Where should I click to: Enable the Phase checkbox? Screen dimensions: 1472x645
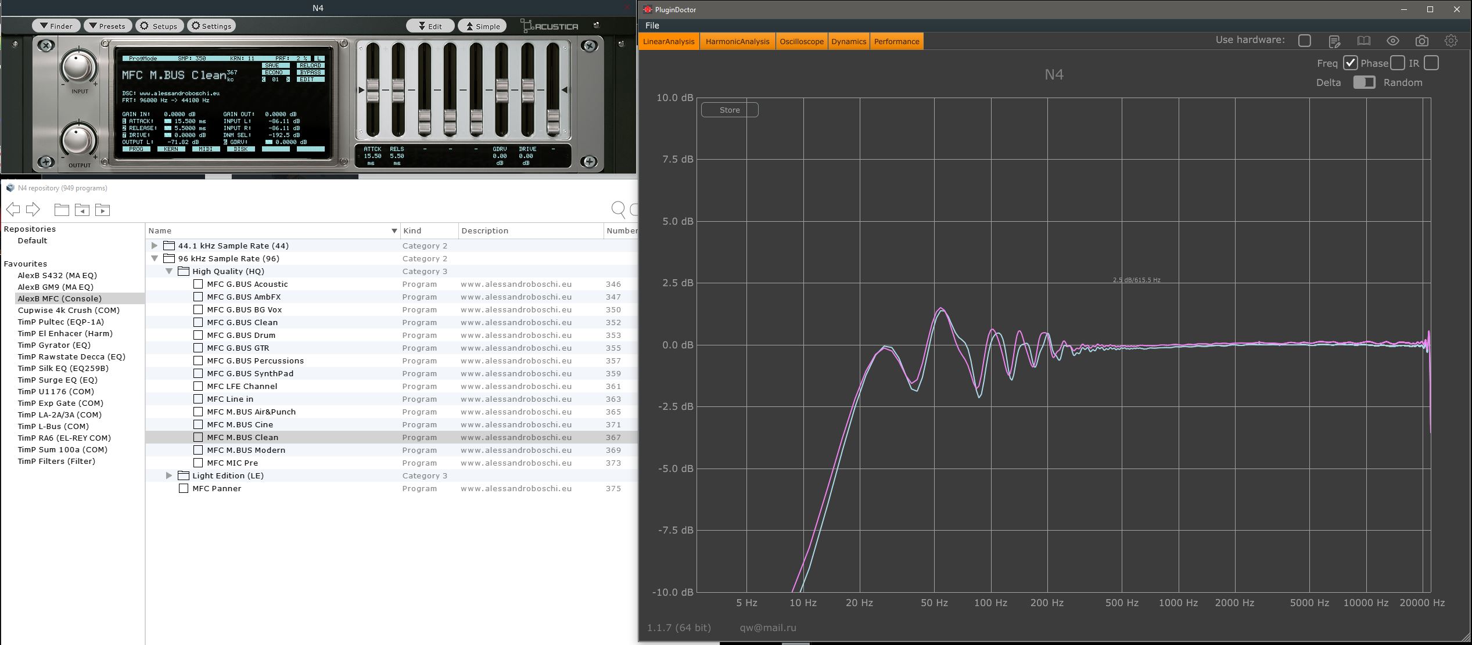coord(1398,63)
